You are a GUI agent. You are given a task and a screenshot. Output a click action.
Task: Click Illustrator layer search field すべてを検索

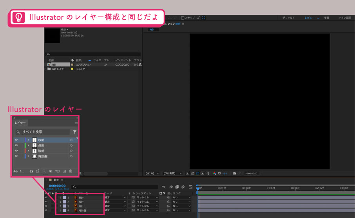[x=43, y=132]
